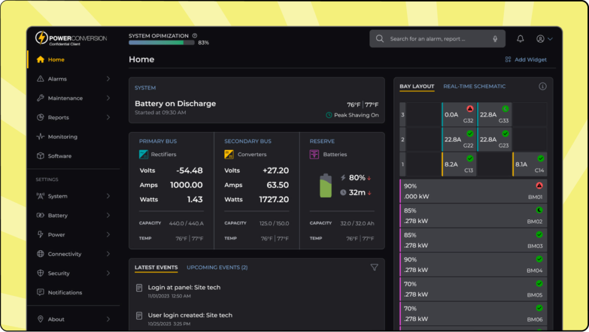Viewport: 589px width, 332px height.
Task: Click the filter icon above Latest Events
Action: point(375,267)
